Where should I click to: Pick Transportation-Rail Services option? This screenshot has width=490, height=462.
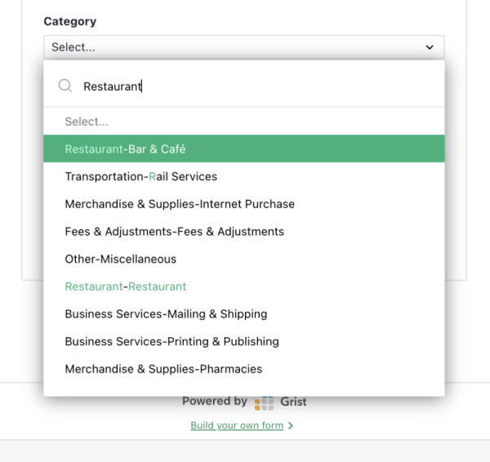[140, 176]
